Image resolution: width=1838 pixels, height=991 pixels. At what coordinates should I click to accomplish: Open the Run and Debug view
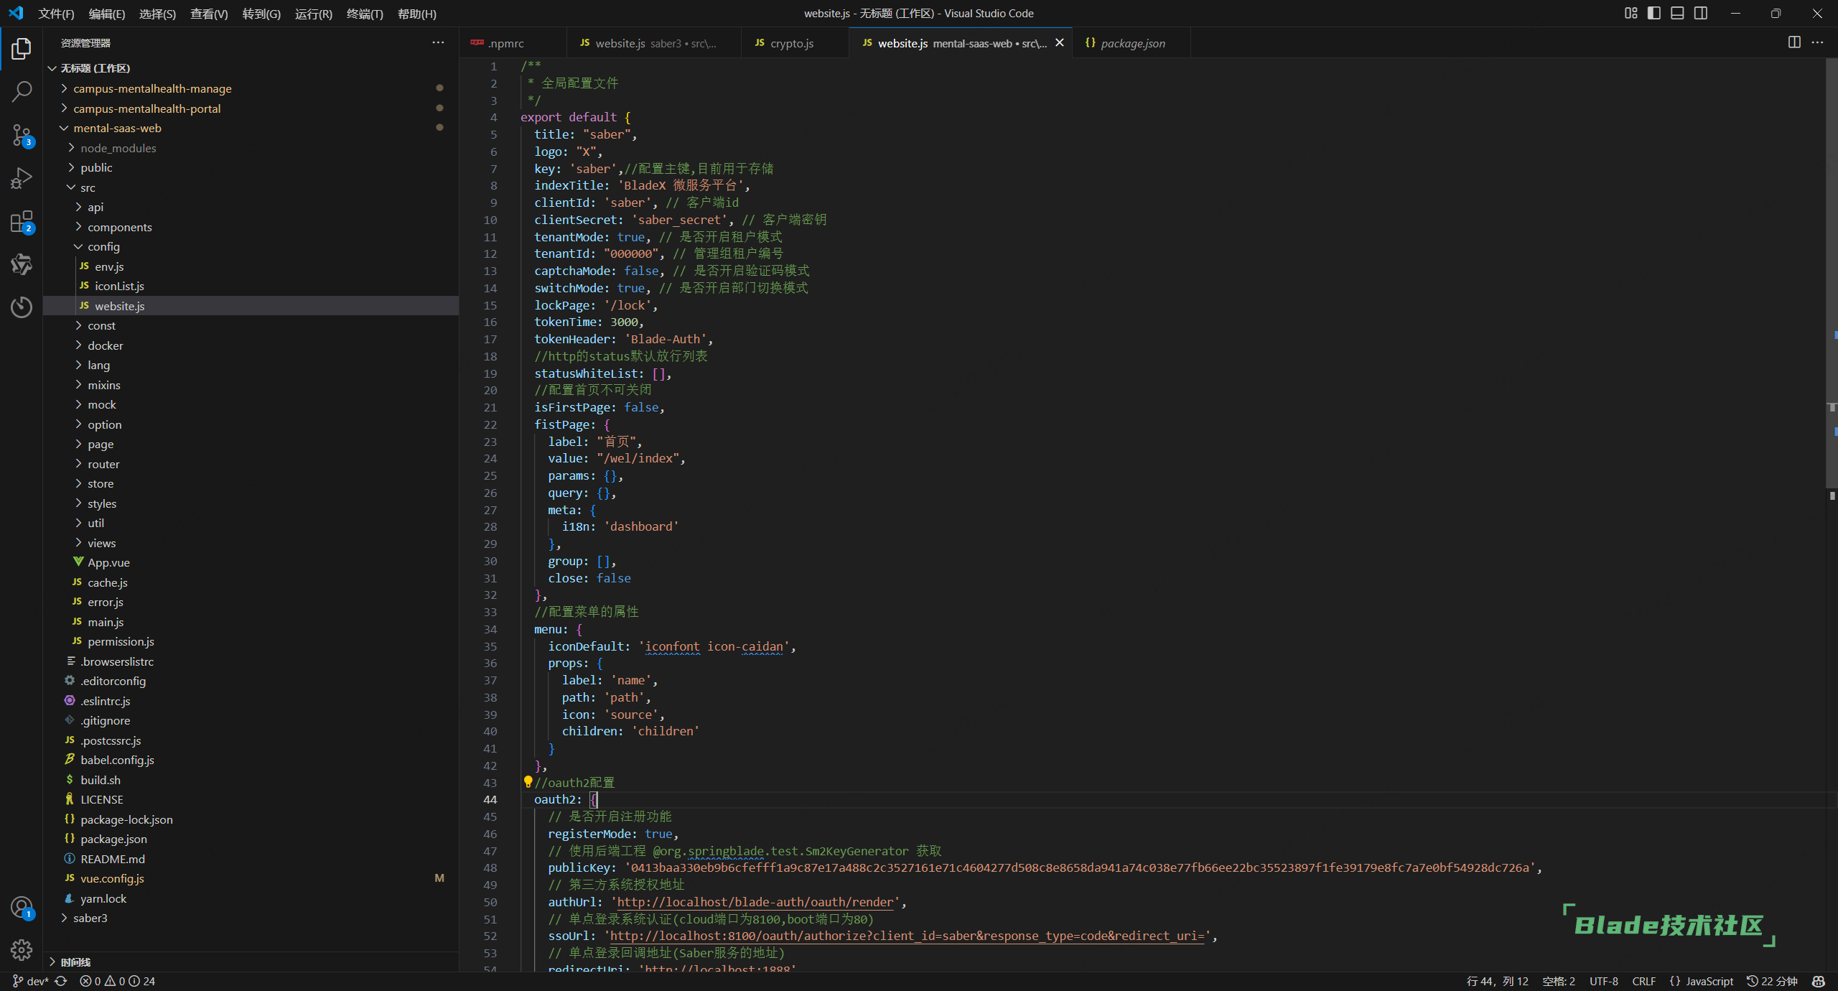coord(22,178)
